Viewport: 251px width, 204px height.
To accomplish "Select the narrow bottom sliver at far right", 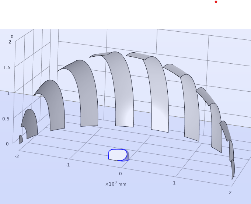I will tap(233, 169).
